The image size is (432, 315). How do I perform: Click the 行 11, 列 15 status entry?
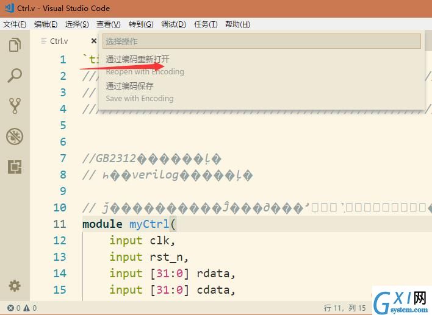345,308
